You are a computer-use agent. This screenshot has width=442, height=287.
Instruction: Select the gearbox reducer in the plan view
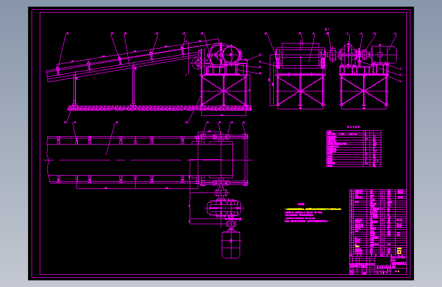(x=224, y=208)
